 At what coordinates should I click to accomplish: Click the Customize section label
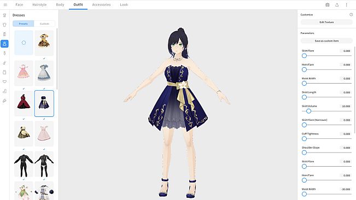(306, 15)
